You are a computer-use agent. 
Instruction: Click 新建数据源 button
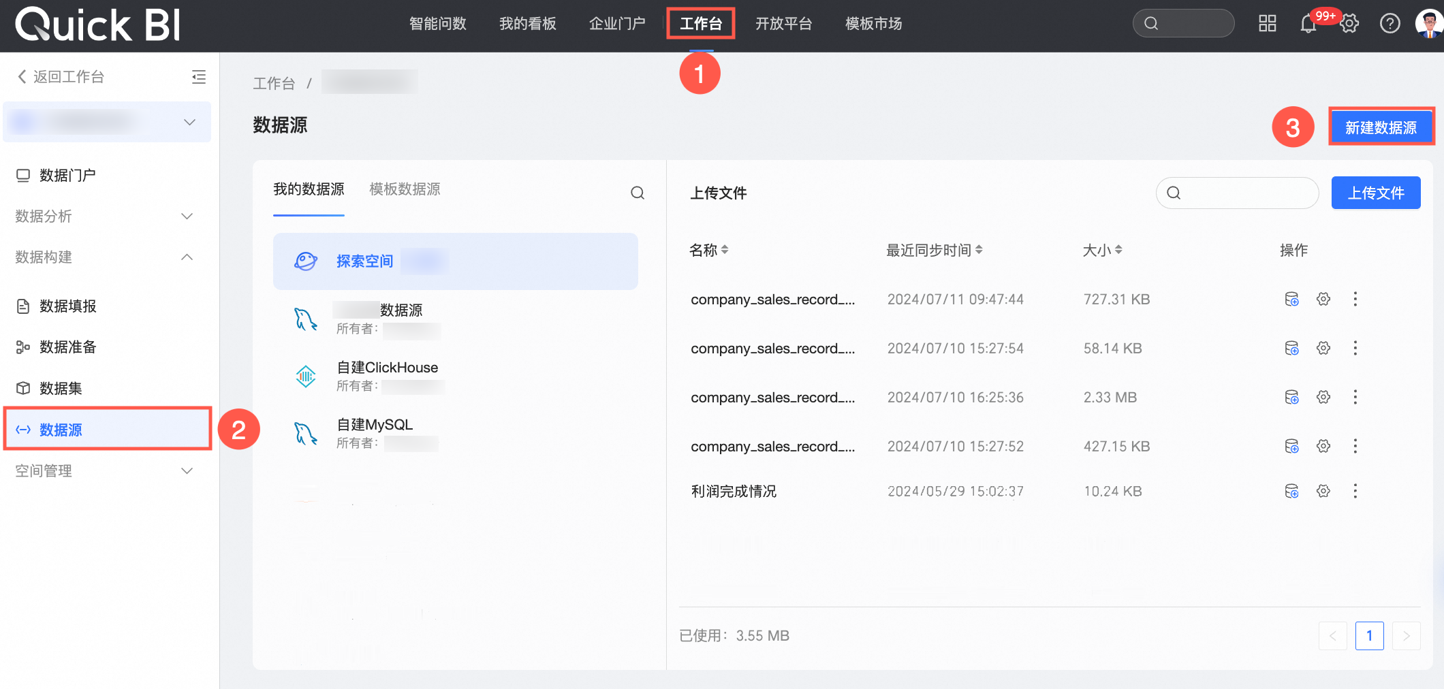click(x=1381, y=127)
